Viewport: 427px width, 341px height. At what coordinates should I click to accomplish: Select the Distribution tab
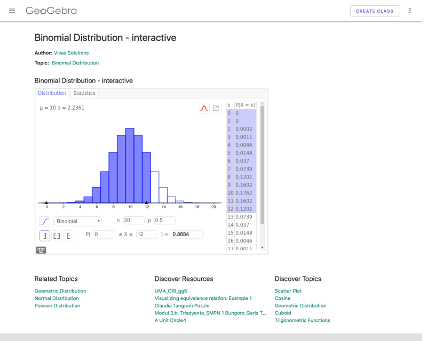52,93
